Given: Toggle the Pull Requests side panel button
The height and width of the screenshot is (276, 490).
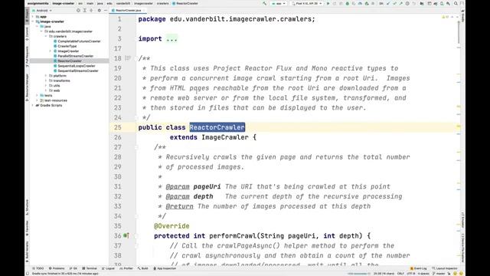Looking at the screenshot, I should pyautogui.click(x=28, y=56).
